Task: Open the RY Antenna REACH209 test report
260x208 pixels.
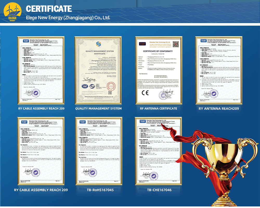Action: click(219, 70)
